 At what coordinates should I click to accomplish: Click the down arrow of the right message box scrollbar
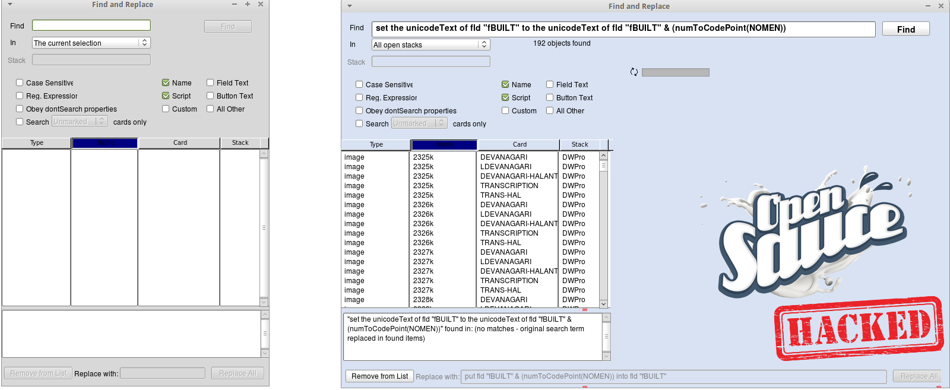coord(606,356)
